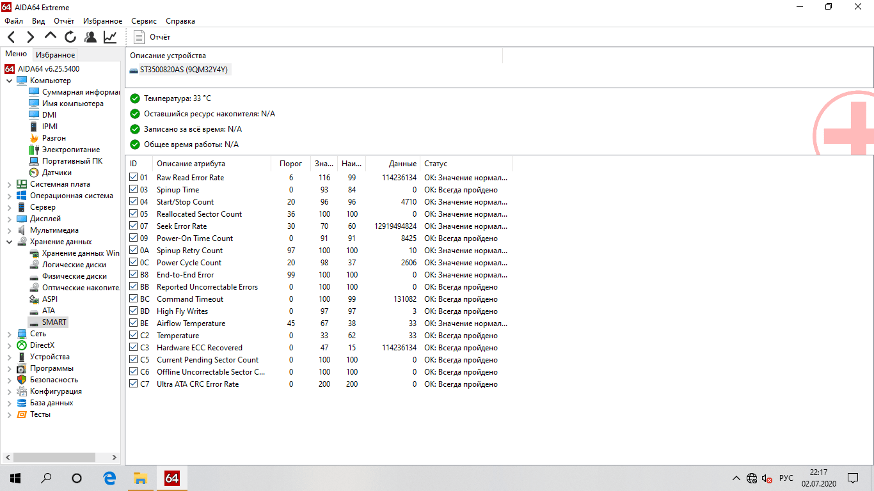
Task: Select the SMART tree item
Action: (x=47, y=322)
